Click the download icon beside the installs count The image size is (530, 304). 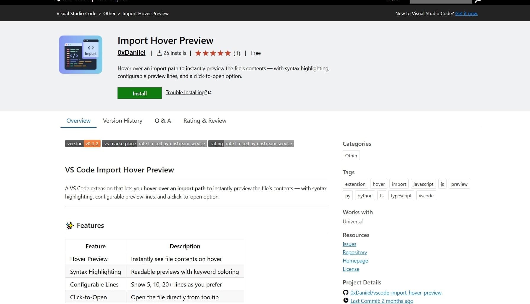(159, 53)
